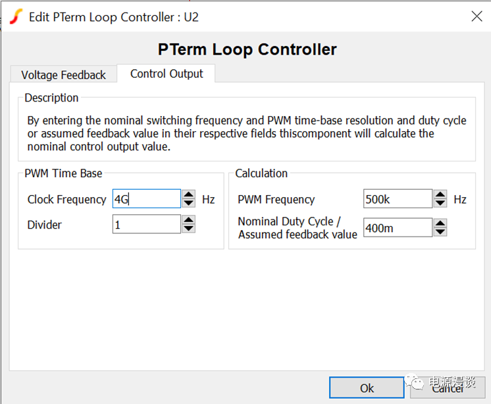Image resolution: width=491 pixels, height=404 pixels.
Task: Lower PWM Frequency using down arrow
Action: click(440, 203)
